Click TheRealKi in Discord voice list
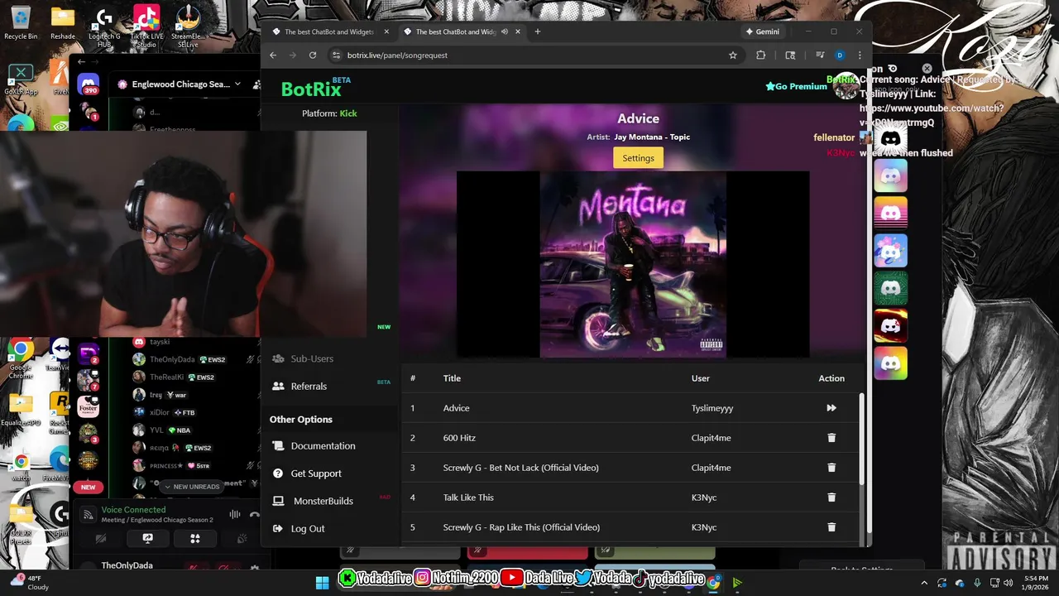 (x=166, y=377)
